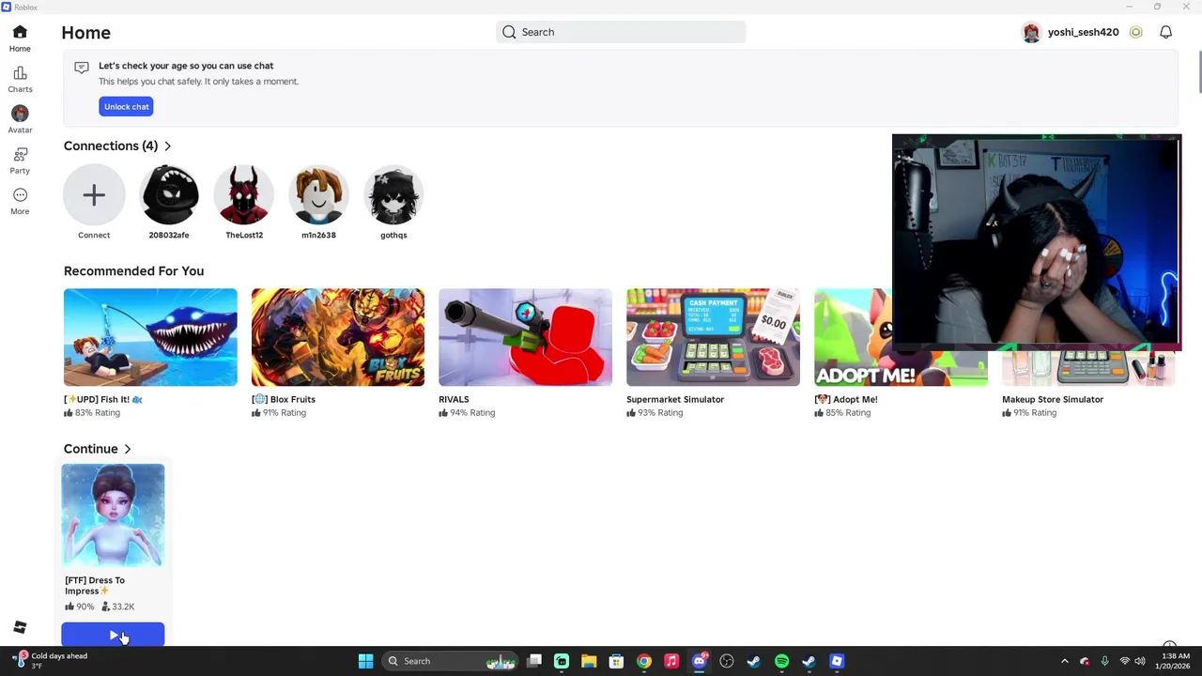Play Dress To Impress with the blue button
The image size is (1202, 676).
click(x=113, y=636)
